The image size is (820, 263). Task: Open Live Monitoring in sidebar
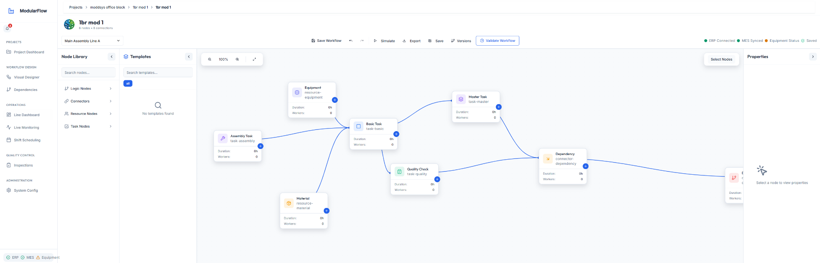tap(26, 128)
